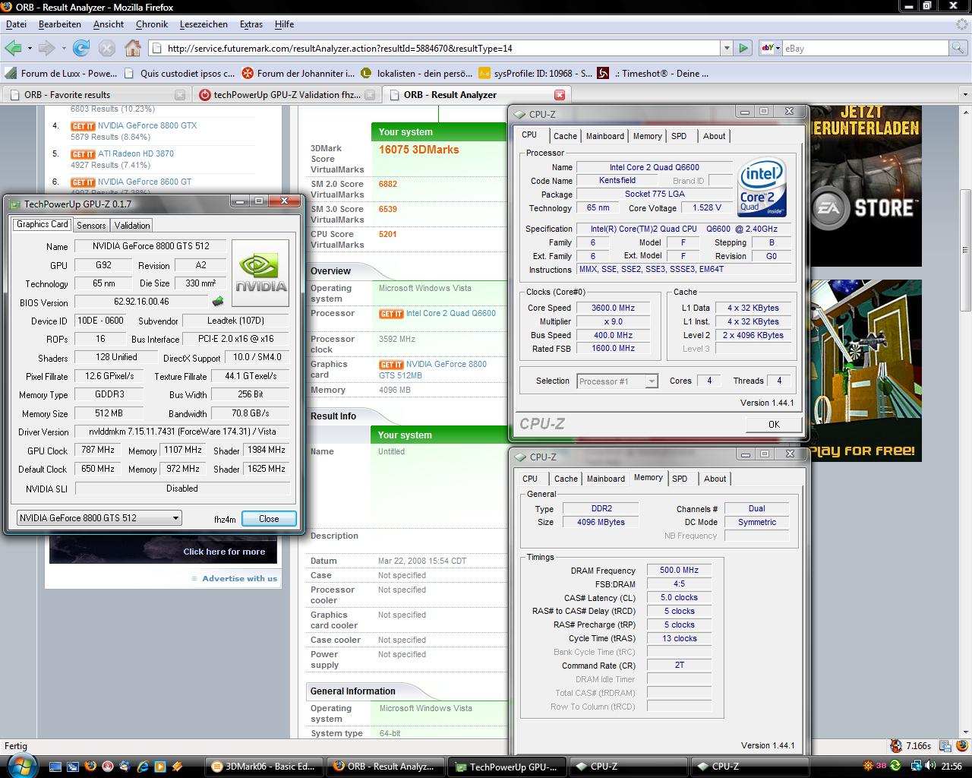Click the green Go arrow beside the address bar
This screenshot has width=972, height=778.
pyautogui.click(x=743, y=48)
